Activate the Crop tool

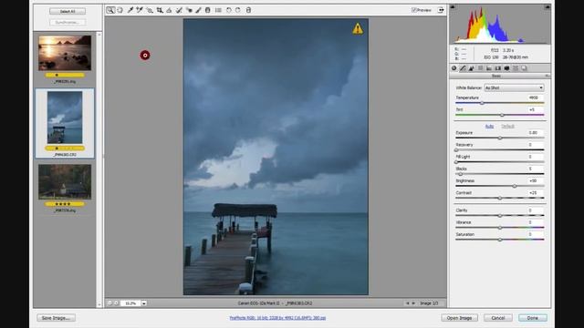[x=160, y=10]
